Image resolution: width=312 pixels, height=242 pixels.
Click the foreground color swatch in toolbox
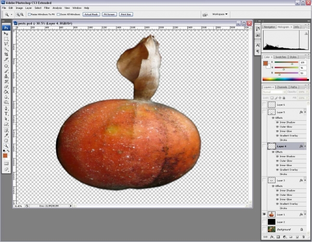click(x=5, y=156)
